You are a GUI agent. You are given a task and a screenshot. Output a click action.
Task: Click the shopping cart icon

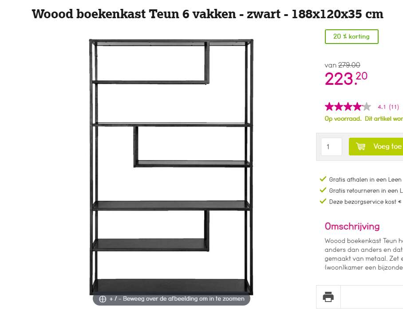pyautogui.click(x=360, y=147)
